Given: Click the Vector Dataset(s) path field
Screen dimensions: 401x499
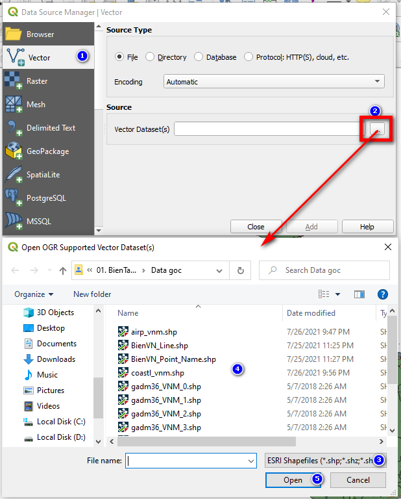Looking at the screenshot, I should (269, 129).
